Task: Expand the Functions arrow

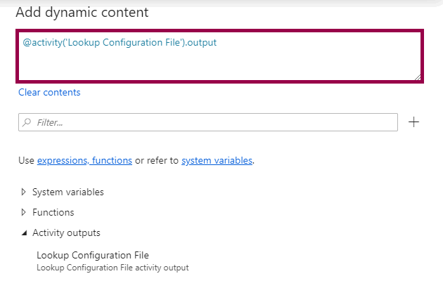Action: 24,212
